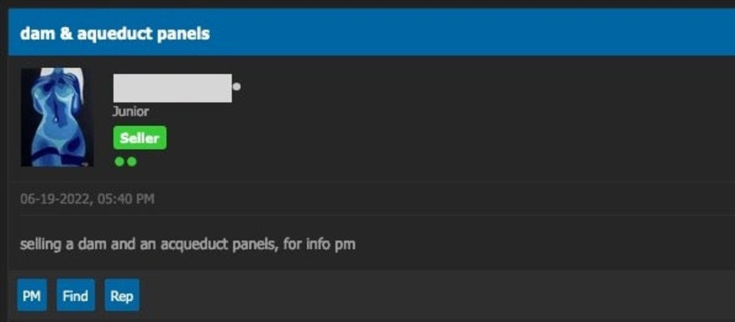Click the words for info pm

319,244
